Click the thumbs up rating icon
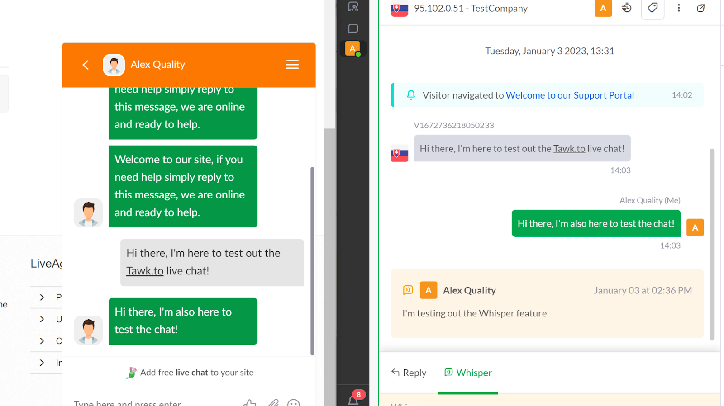The image size is (724, 406). (x=249, y=402)
